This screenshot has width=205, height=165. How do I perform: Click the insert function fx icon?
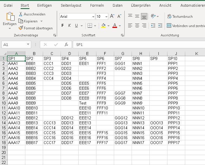coord(66,45)
